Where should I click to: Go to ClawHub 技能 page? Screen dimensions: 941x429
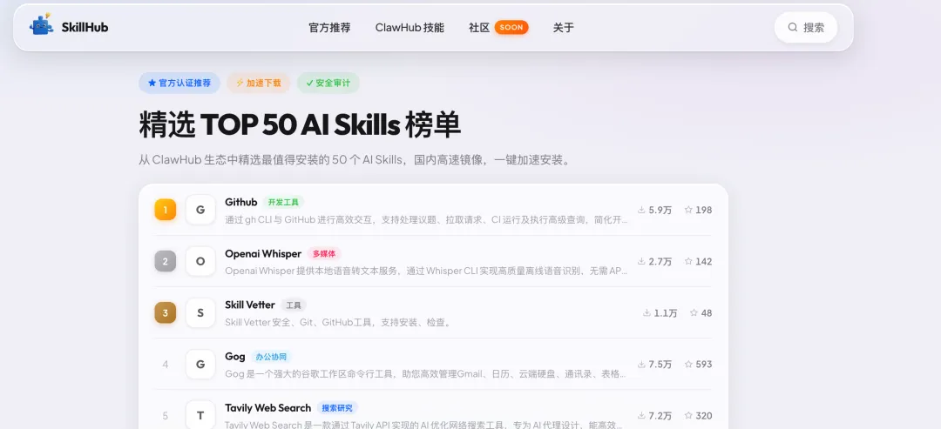[x=410, y=28]
